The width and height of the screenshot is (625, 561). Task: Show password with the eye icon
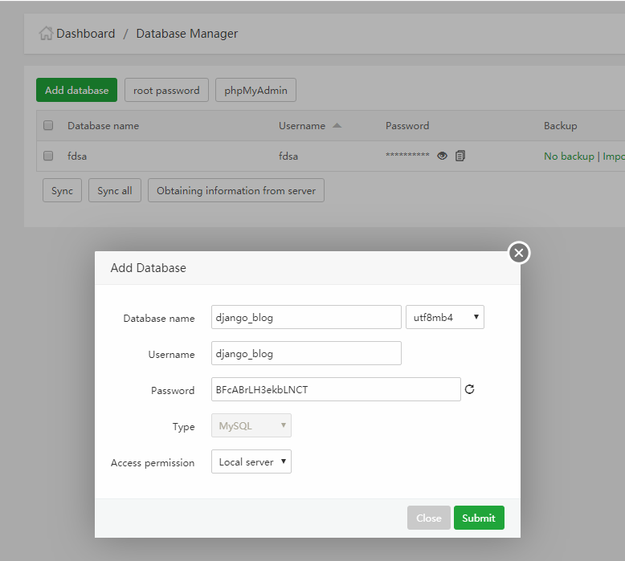(x=442, y=156)
